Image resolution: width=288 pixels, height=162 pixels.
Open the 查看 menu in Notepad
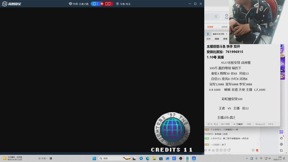click(x=225, y=39)
